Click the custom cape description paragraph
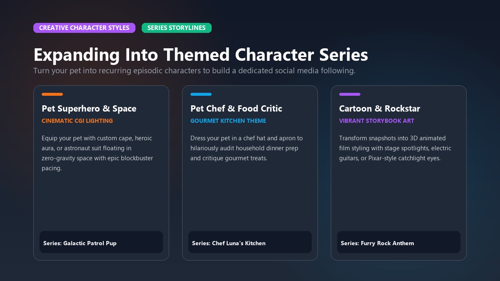 click(x=97, y=153)
